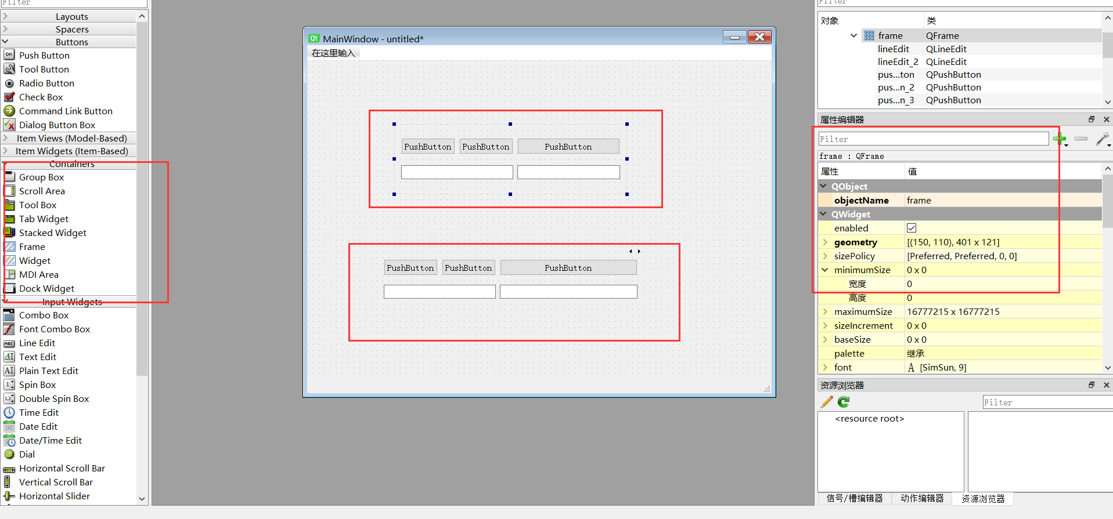The height and width of the screenshot is (519, 1113).
Task: Select the pus...n_3 QPushButton object row
Action: 960,100
